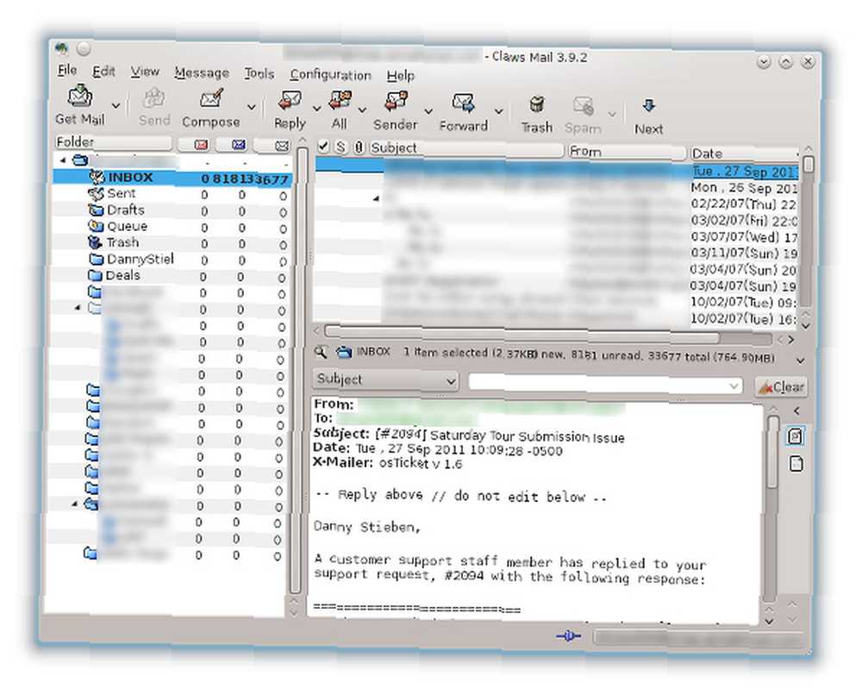862x695 pixels.
Task: Open the Sender reply dropdown arrow
Action: [428, 111]
